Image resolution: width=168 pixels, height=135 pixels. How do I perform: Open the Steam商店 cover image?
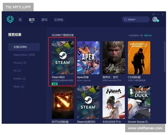[63, 58]
